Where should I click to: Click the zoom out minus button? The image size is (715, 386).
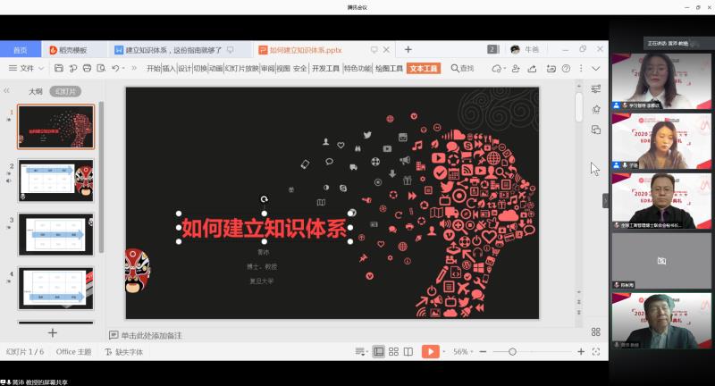[483, 351]
